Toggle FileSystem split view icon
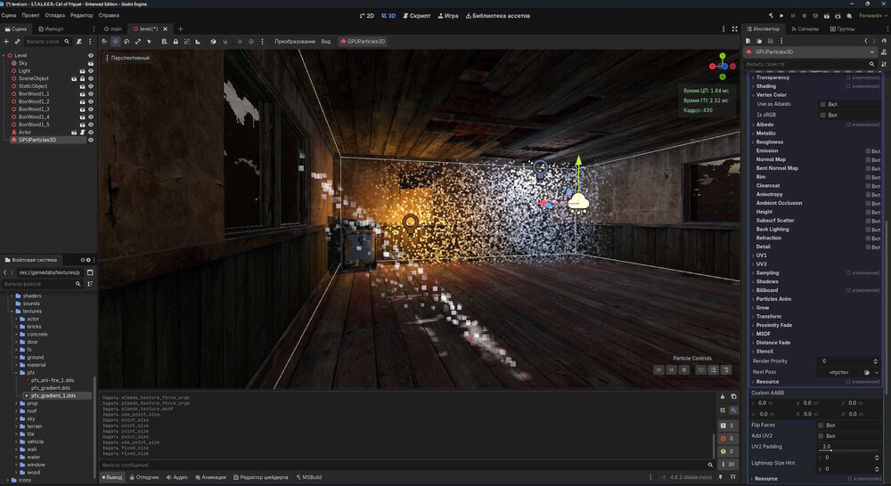The height and width of the screenshot is (486, 891). point(90,272)
